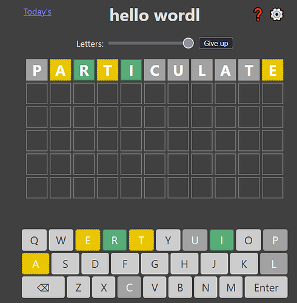Click the backspace key icon
This screenshot has width=297, height=303.
point(43,287)
